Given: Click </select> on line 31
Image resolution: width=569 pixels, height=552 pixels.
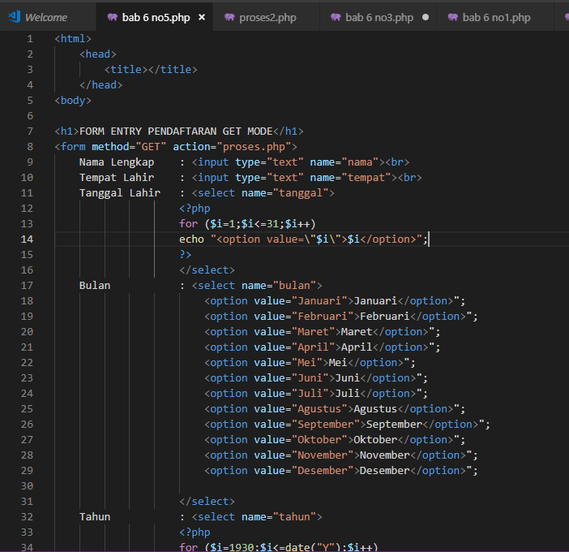Looking at the screenshot, I should 207,502.
